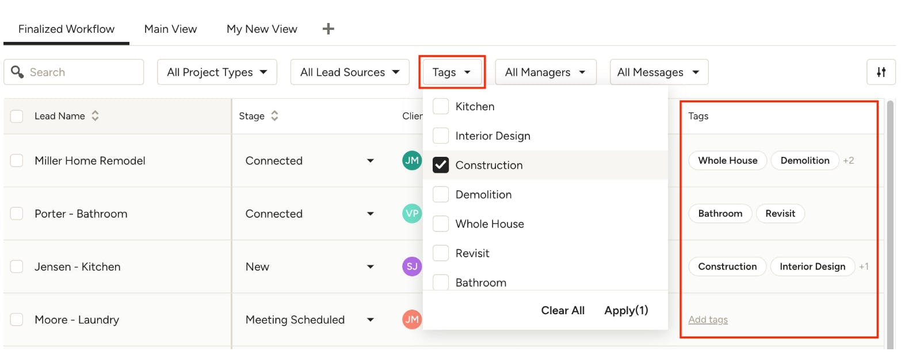Screen dimensions: 901x355
Task: Expand the All Project Types dropdown
Action: coord(217,72)
